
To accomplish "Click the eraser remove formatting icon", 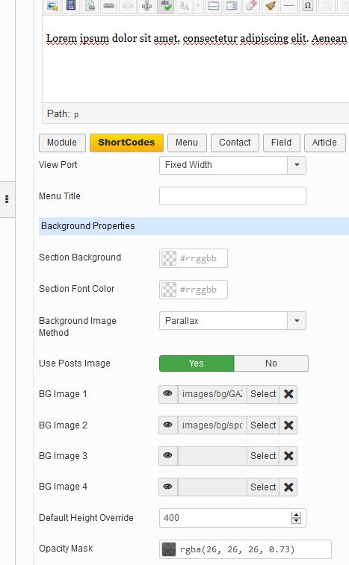I will point(251,6).
